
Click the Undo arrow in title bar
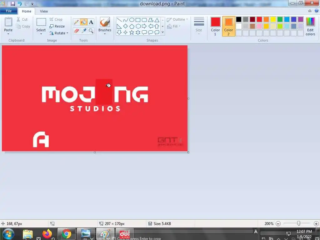20,4
